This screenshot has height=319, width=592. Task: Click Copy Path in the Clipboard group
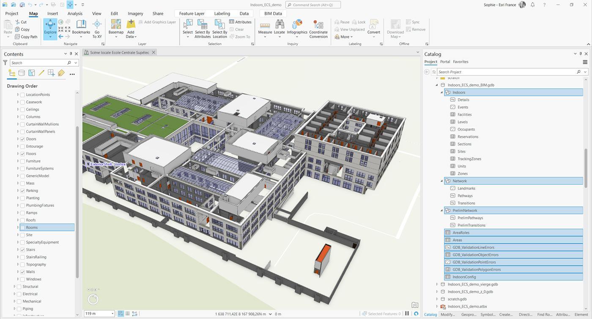pos(26,37)
